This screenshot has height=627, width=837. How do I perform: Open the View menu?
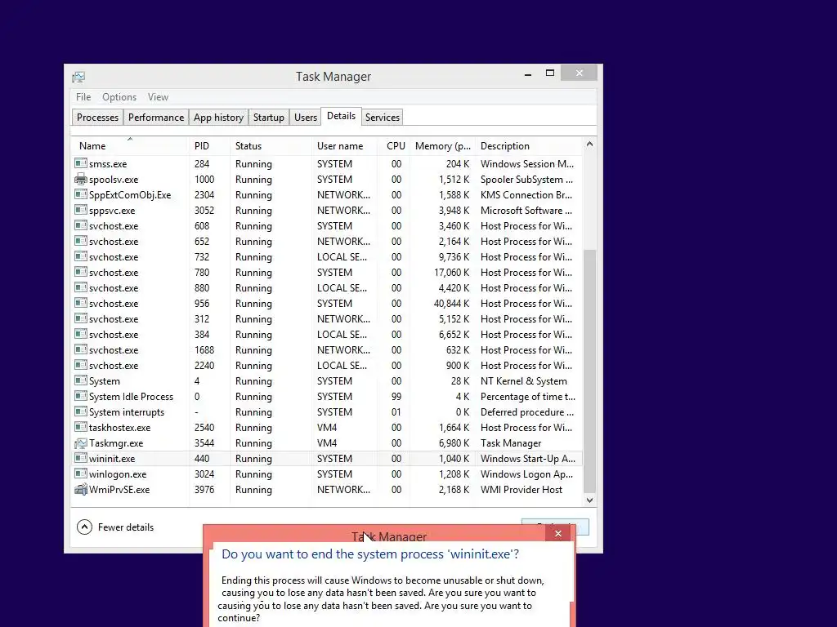(158, 97)
